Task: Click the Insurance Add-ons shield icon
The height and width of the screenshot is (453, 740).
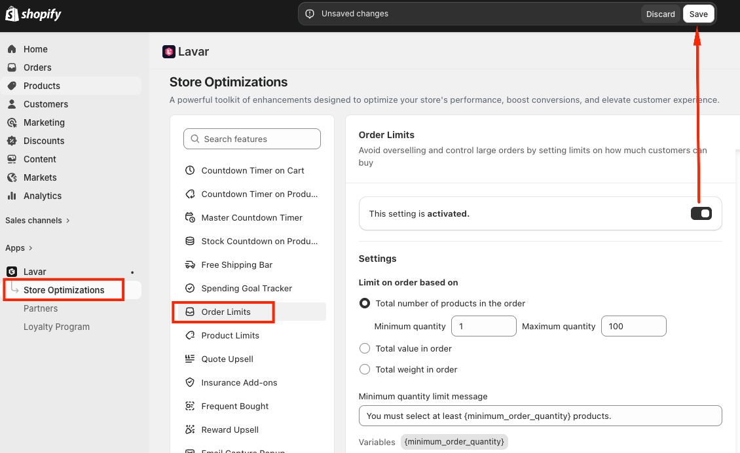Action: (190, 383)
